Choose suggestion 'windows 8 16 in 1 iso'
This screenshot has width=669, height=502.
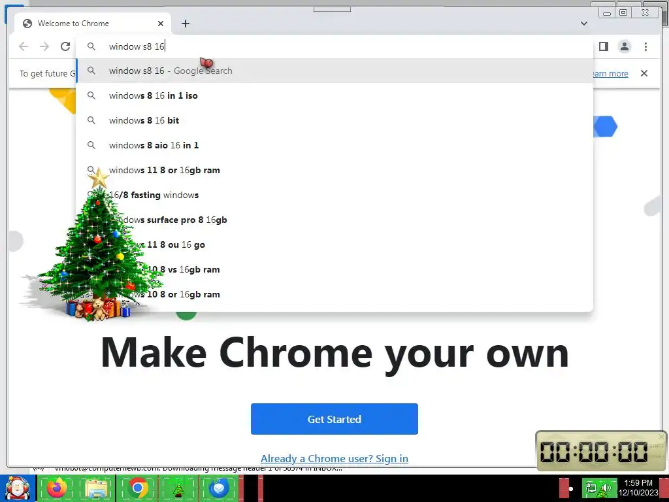[x=334, y=95]
